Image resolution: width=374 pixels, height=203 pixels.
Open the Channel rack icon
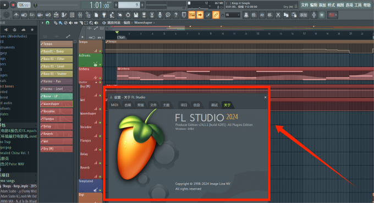72,15
